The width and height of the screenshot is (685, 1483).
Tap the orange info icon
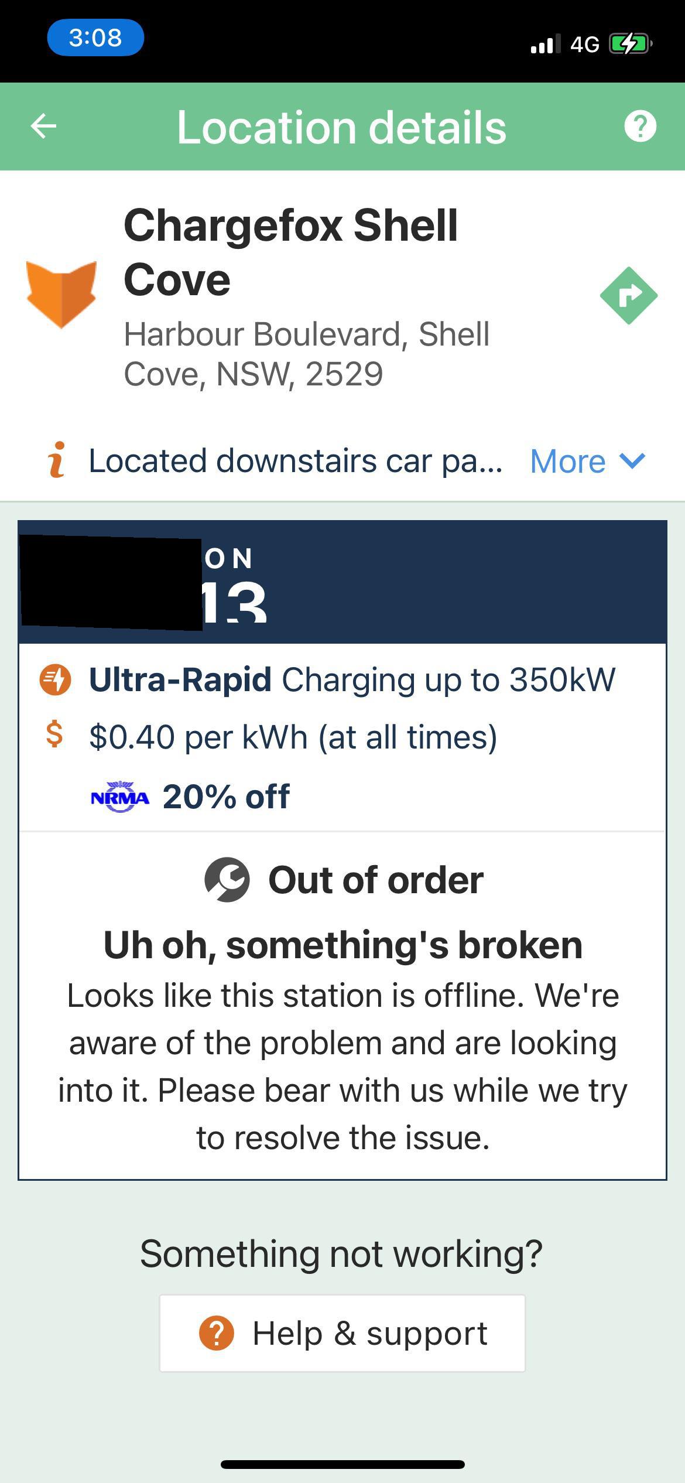pos(56,460)
